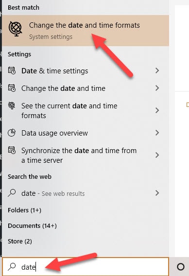Expand arrow for See the current date formats

pyautogui.click(x=157, y=110)
